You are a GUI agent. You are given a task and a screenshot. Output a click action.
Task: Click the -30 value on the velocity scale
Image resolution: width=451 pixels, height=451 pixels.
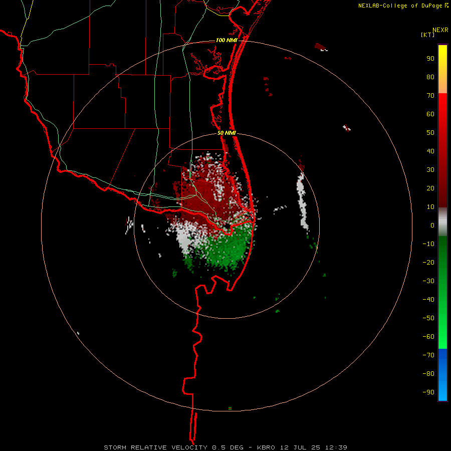(428, 281)
